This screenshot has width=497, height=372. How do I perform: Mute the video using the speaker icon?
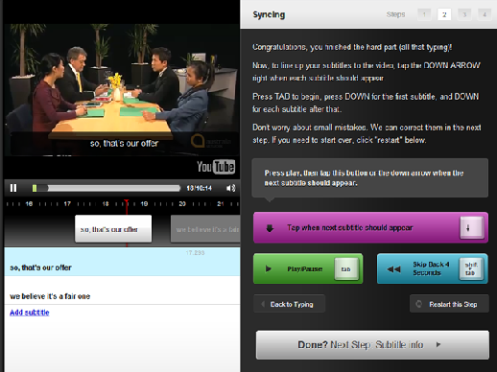click(231, 188)
